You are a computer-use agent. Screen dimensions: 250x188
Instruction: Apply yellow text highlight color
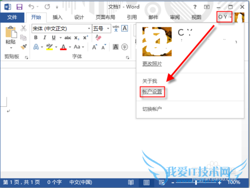[x=49, y=47]
